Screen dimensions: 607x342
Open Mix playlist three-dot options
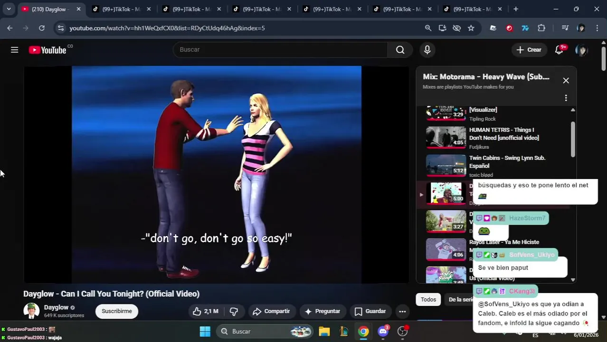(x=566, y=98)
